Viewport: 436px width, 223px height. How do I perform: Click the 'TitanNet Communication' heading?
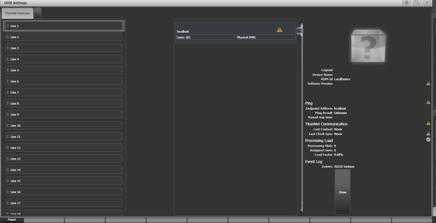point(326,124)
